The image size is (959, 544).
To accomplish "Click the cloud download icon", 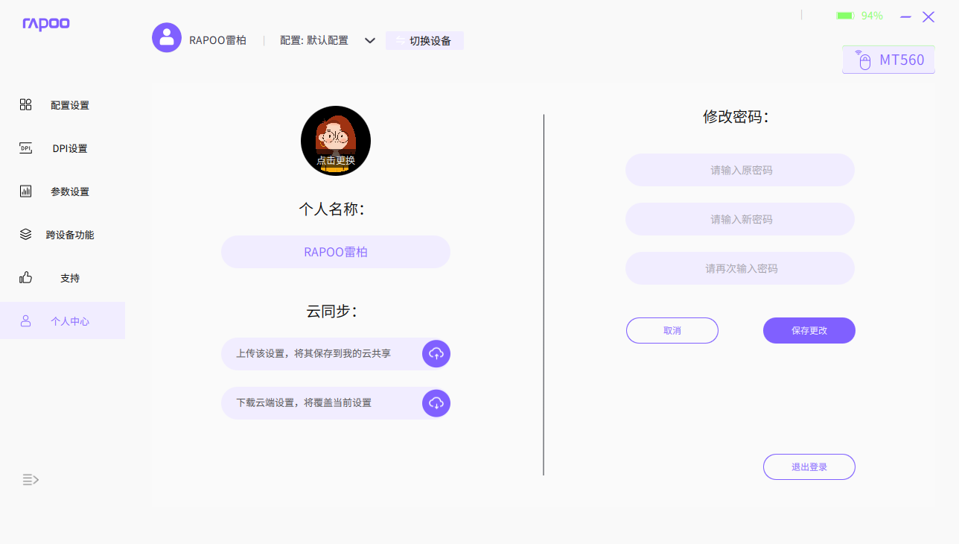I will click(x=436, y=403).
